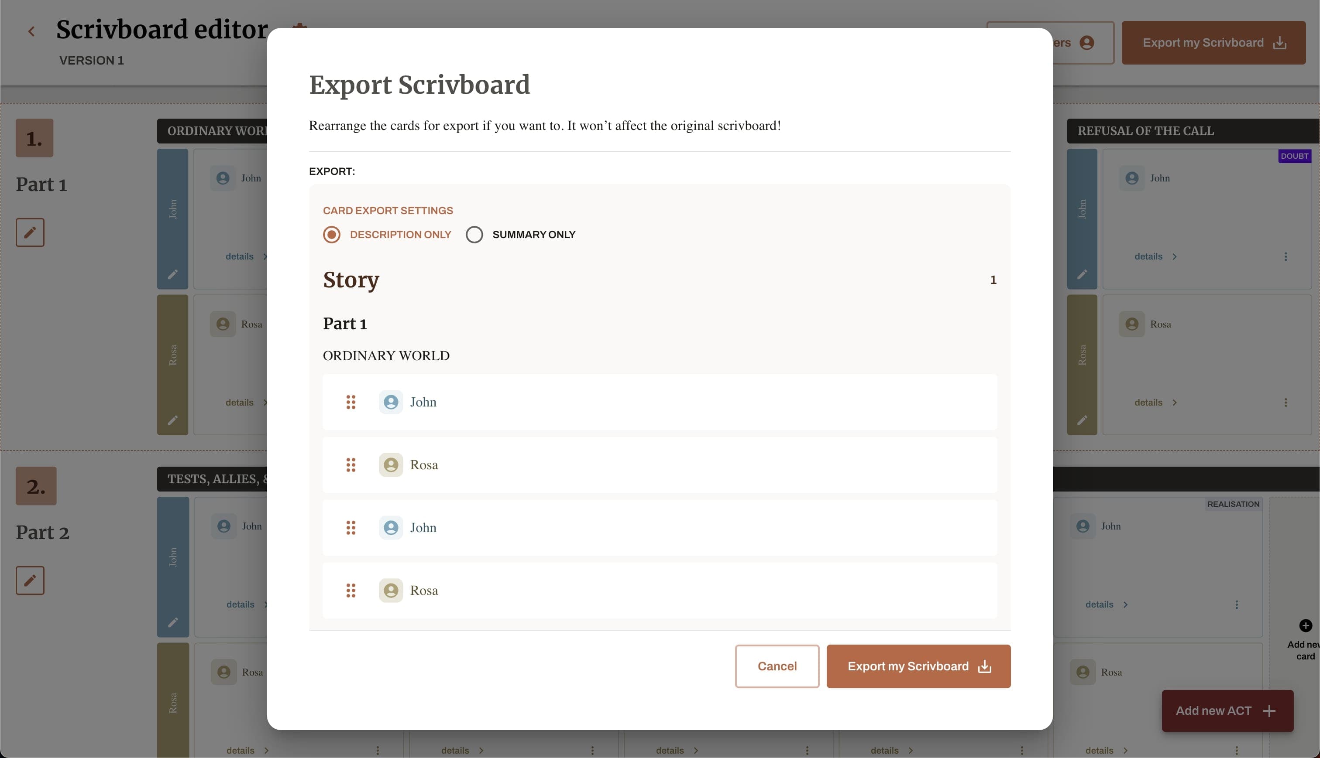
Task: Click the second Rosa avatar icon in export list
Action: coord(391,591)
